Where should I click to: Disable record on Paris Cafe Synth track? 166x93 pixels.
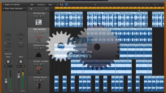40,32
